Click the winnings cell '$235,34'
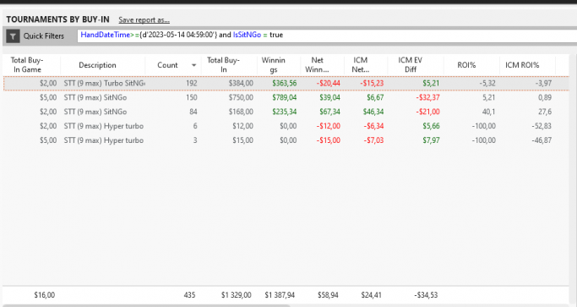The image size is (577, 307). 285,112
